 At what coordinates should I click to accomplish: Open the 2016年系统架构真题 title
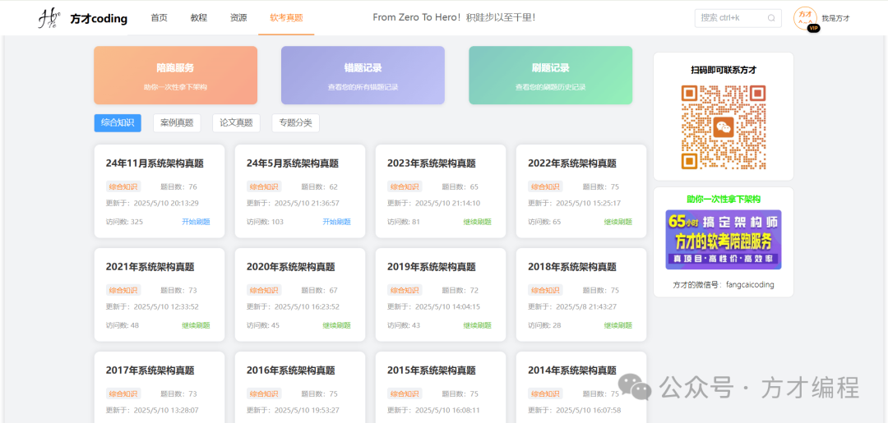pos(291,370)
